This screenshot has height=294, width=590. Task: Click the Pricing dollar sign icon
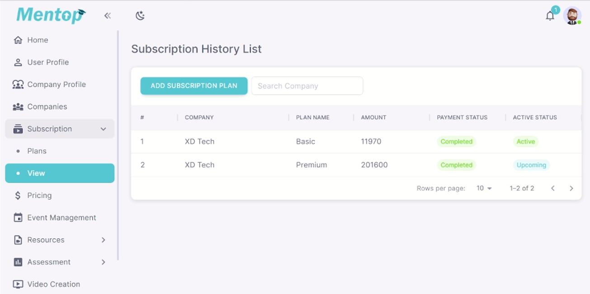18,195
